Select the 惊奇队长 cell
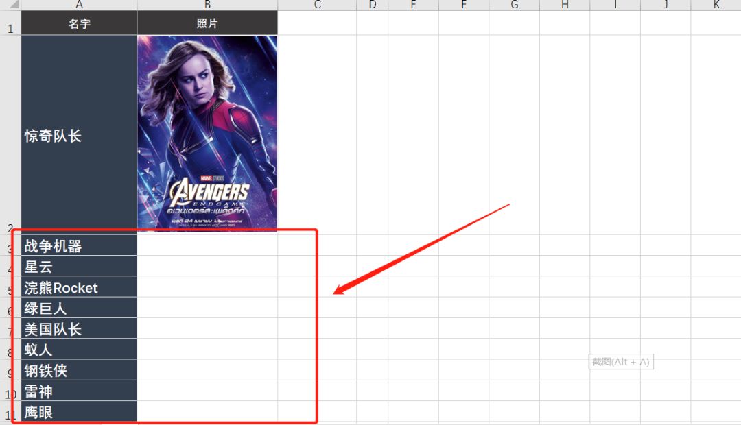The height and width of the screenshot is (425, 741). coord(79,134)
